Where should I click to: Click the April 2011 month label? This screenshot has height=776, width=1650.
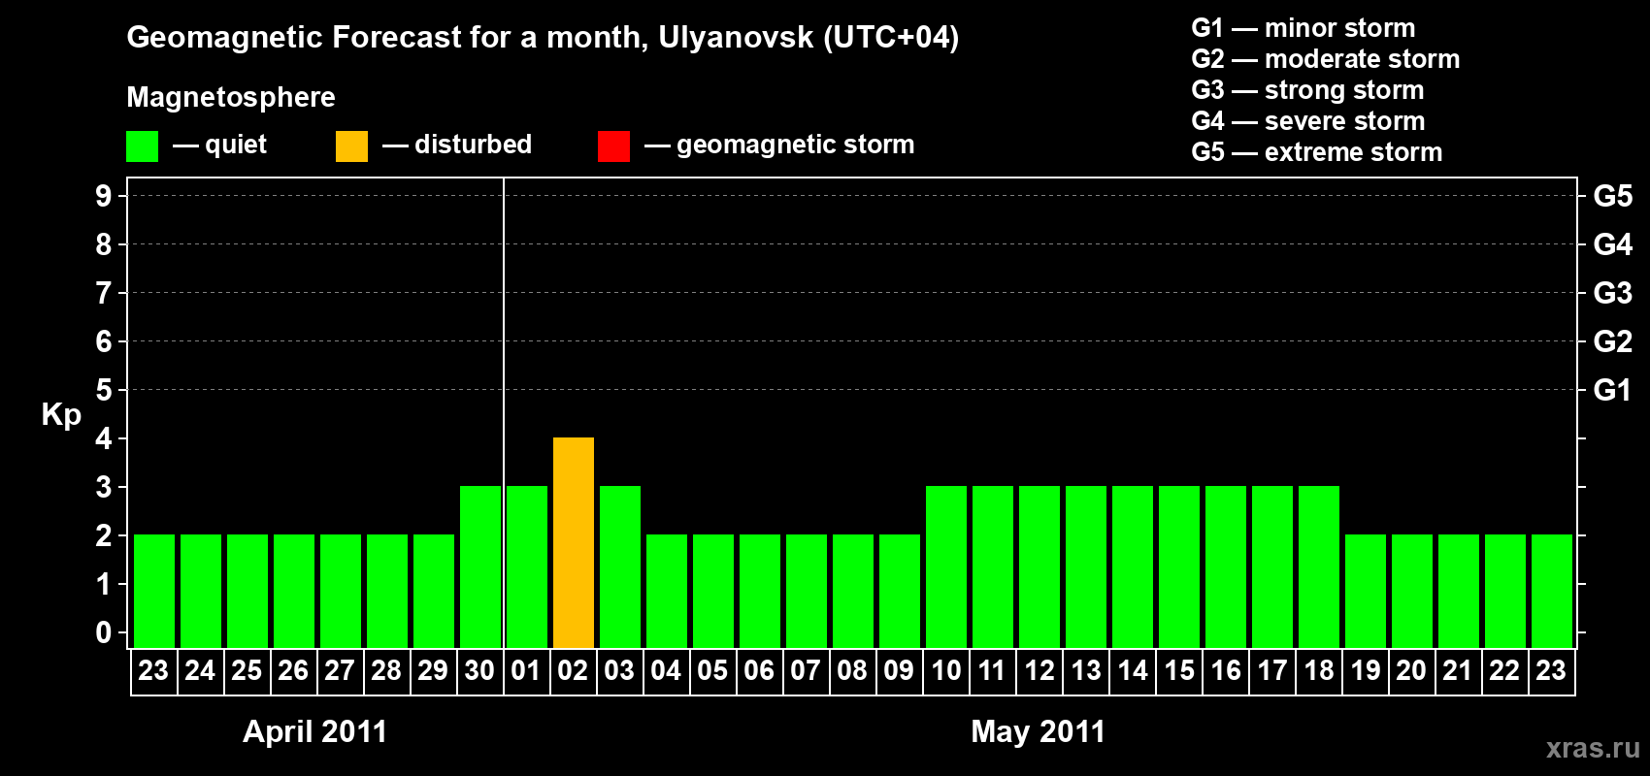314,731
